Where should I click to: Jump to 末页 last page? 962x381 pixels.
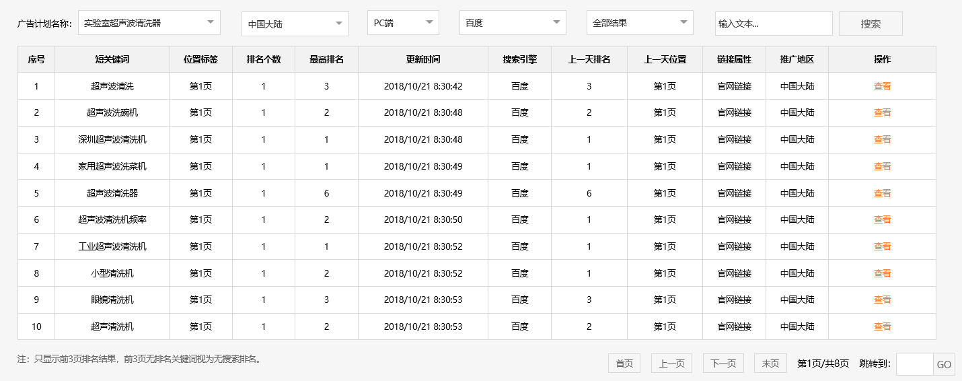pos(770,363)
